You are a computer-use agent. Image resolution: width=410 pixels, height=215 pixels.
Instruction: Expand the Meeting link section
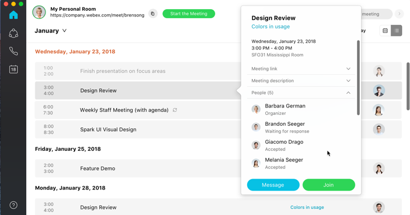[301, 69]
